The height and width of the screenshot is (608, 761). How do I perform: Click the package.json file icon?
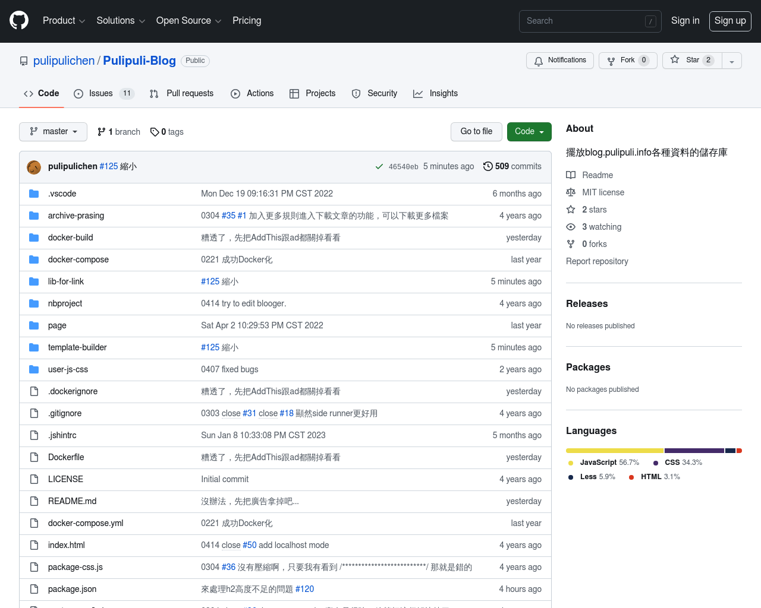pyautogui.click(x=34, y=589)
